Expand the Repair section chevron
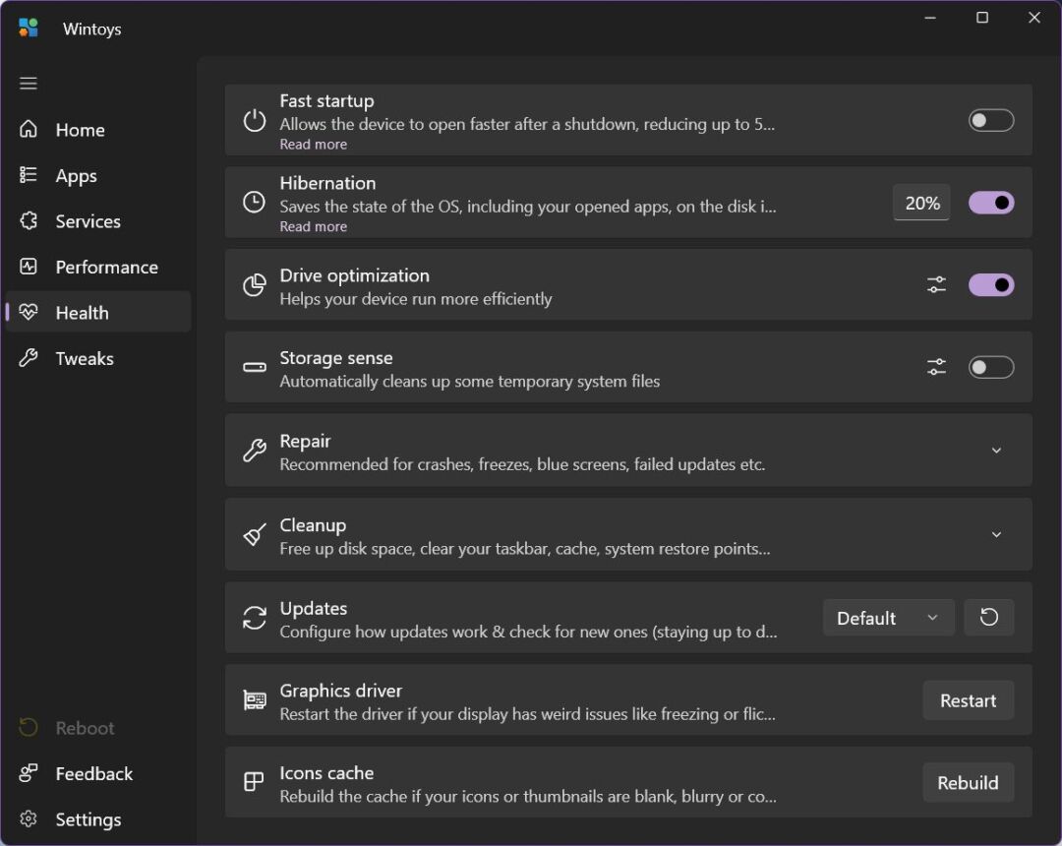 [996, 451]
